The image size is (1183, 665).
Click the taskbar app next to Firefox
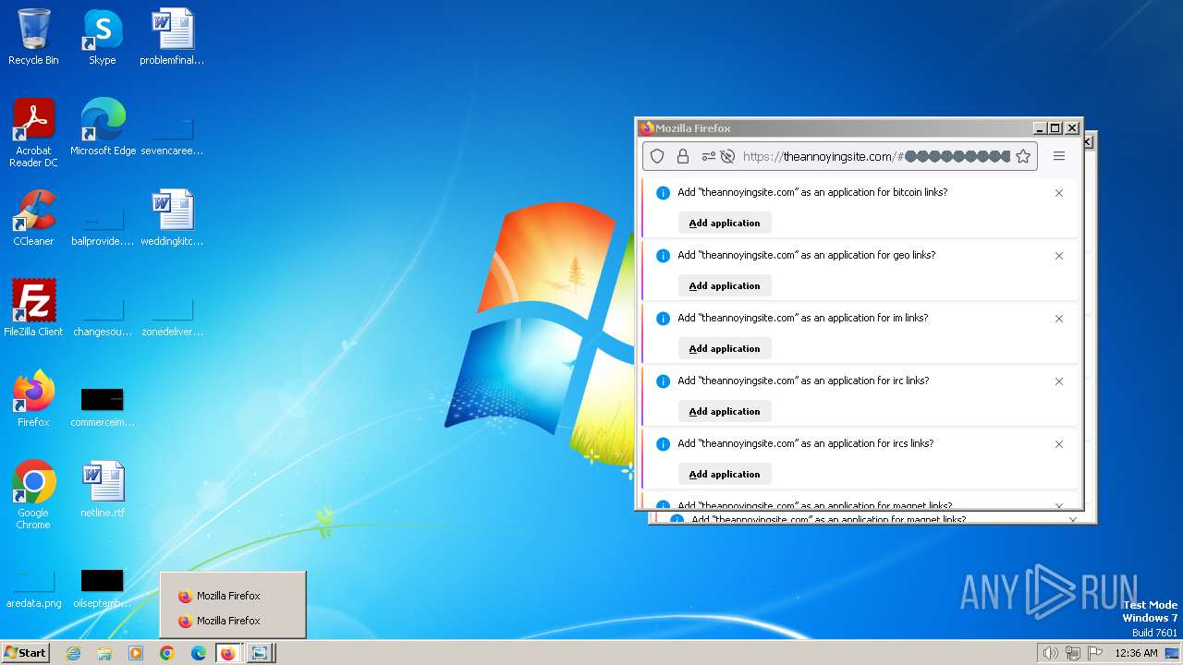coord(260,653)
